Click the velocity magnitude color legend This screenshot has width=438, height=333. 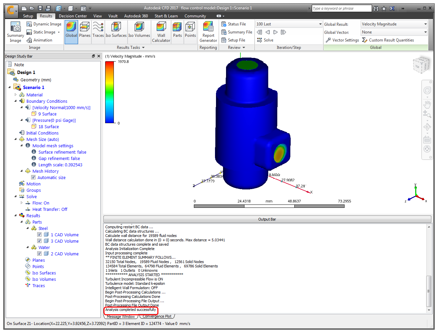click(109, 92)
